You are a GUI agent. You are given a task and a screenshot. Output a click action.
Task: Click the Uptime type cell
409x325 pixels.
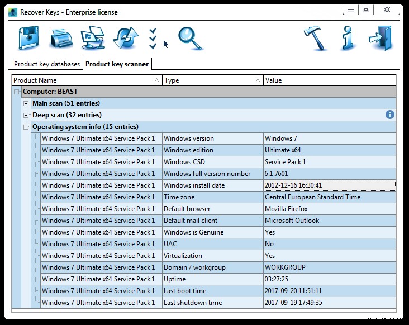pos(212,279)
